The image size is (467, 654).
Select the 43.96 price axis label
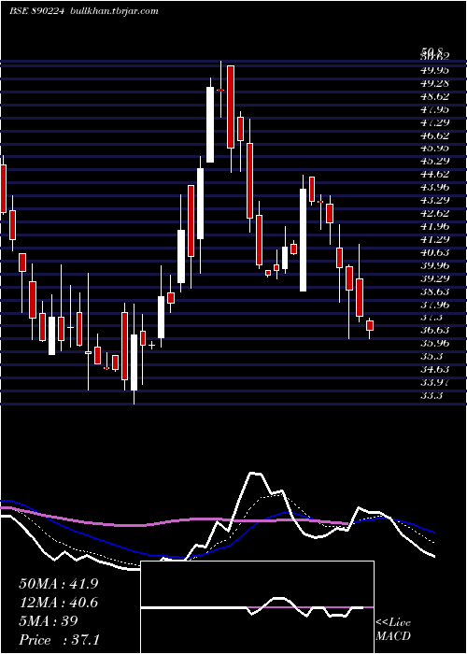pyautogui.click(x=435, y=187)
